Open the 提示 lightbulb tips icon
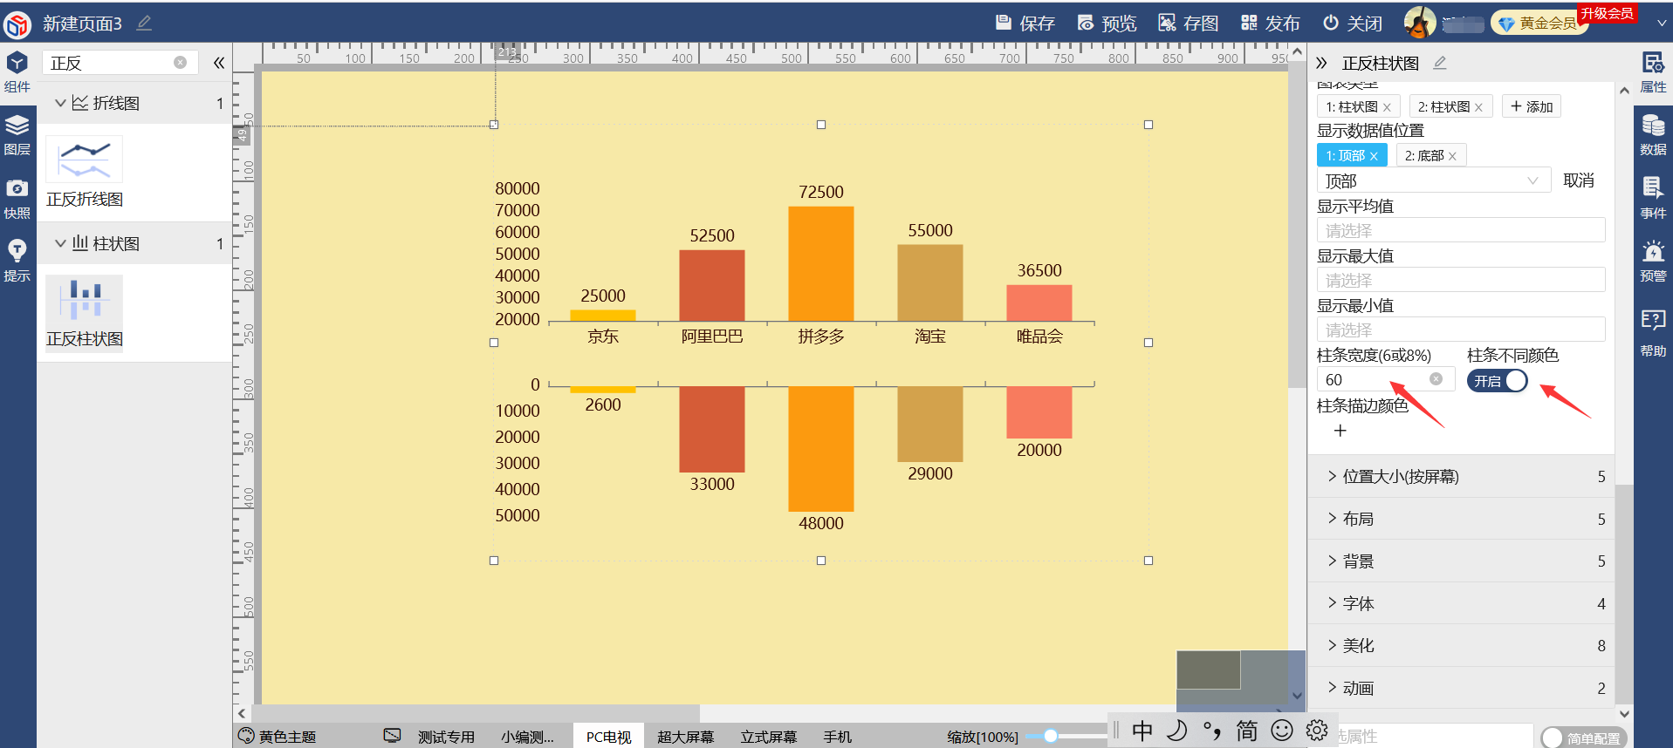Image resolution: width=1673 pixels, height=748 pixels. tap(17, 261)
